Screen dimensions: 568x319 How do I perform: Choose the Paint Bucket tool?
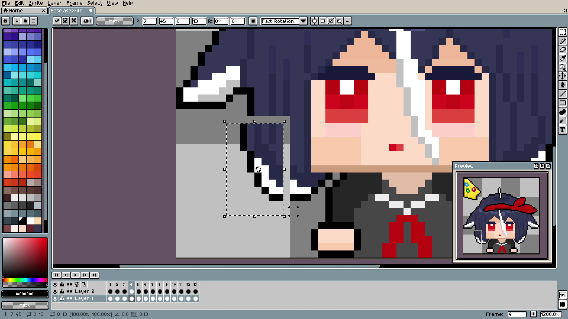(562, 85)
